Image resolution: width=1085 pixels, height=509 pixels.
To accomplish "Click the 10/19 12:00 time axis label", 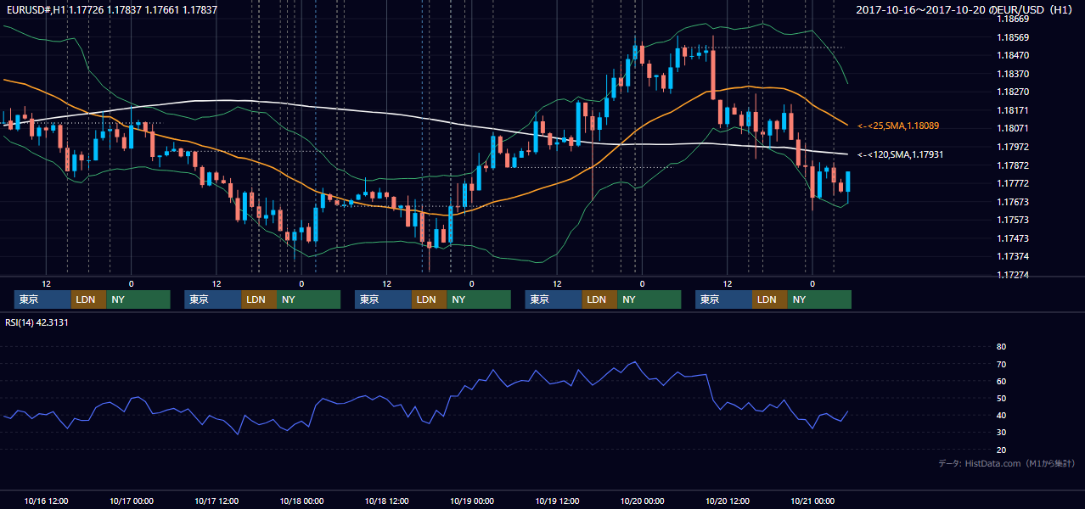I will [x=557, y=501].
